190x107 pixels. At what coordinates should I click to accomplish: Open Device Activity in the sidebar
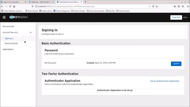(x=11, y=43)
